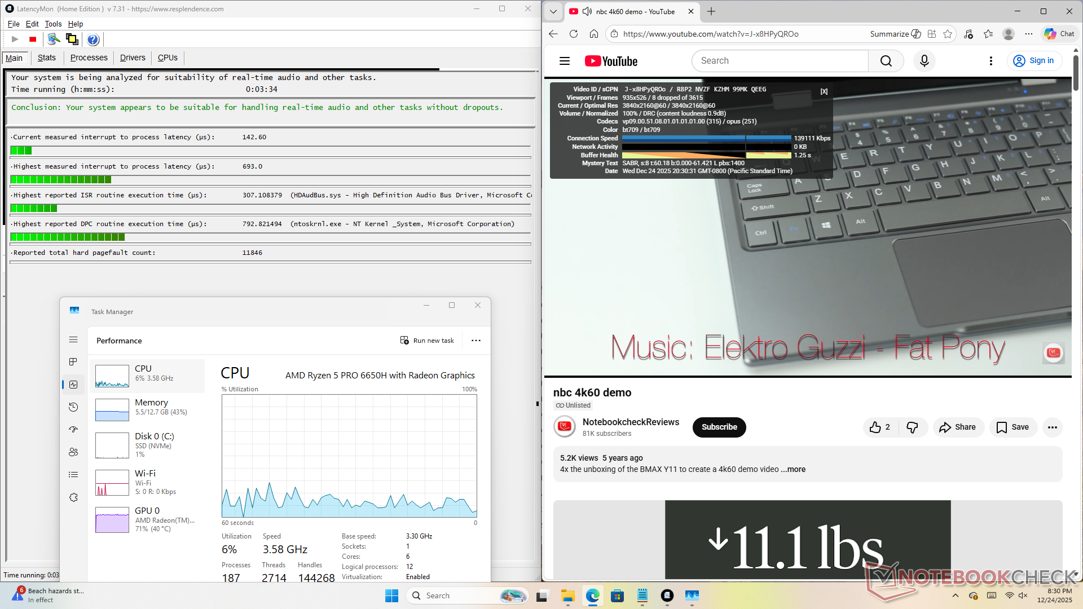1083x609 pixels.
Task: Mute the YouTube tab via speaker icon
Action: [587, 11]
